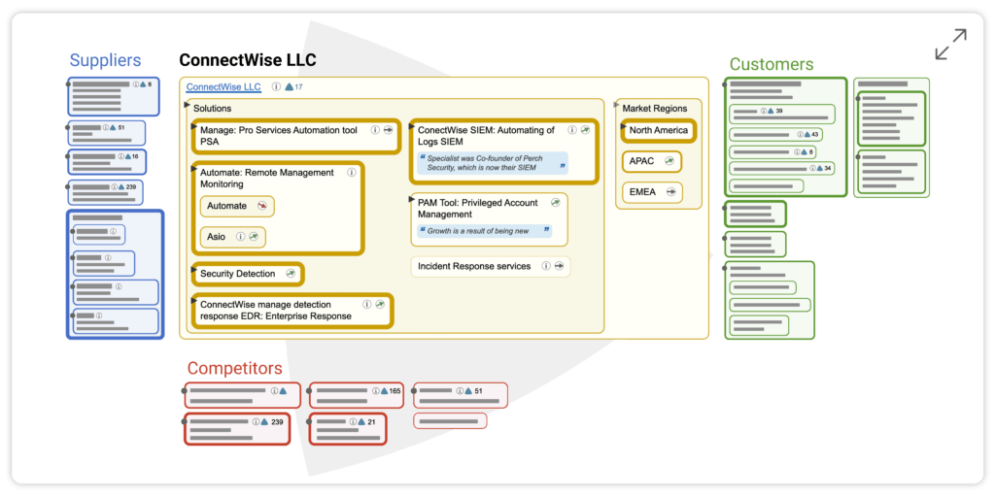Click growth trend icon beside APAC
The image size is (995, 497).
click(669, 161)
